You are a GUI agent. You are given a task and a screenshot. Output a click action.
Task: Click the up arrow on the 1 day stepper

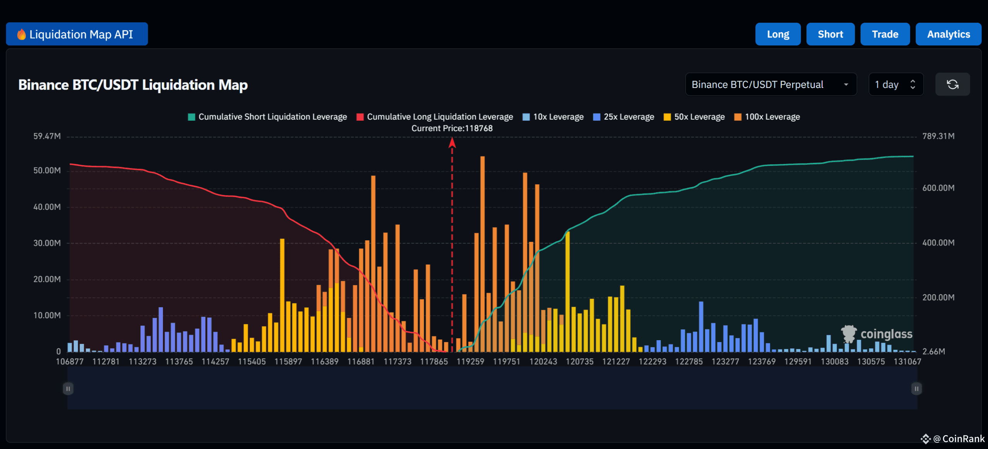[912, 81]
